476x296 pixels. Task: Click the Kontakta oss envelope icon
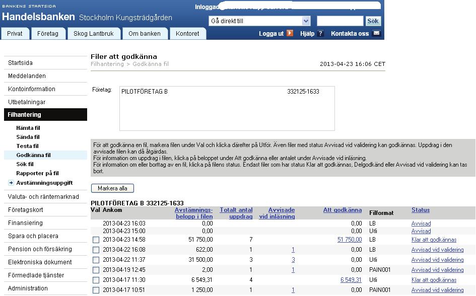(376, 33)
